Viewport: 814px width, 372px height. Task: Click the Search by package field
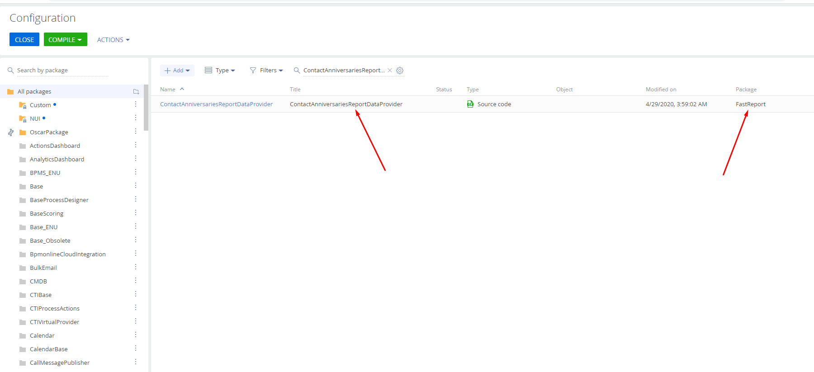62,71
